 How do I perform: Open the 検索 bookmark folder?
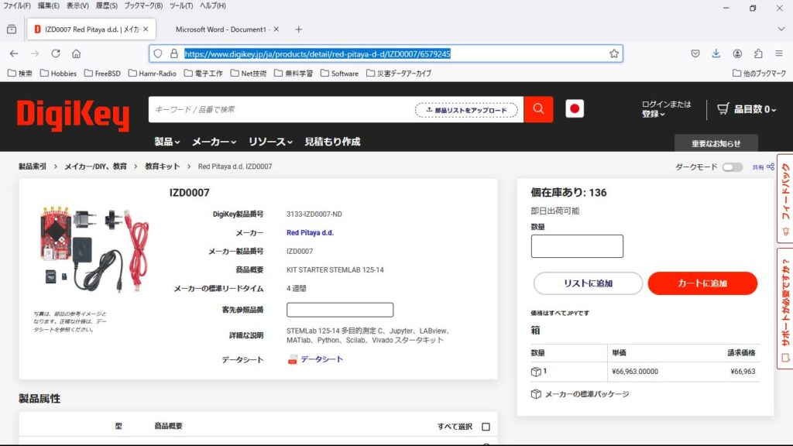coord(19,74)
